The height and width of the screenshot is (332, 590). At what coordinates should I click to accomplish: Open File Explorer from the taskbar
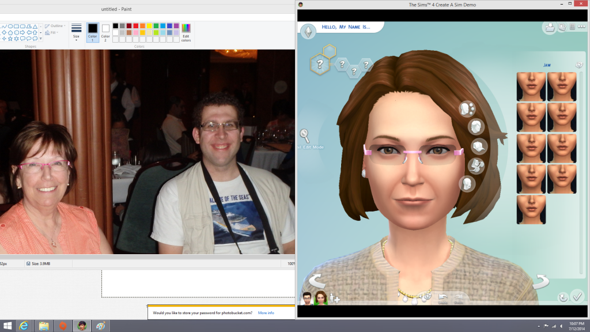pos(44,326)
